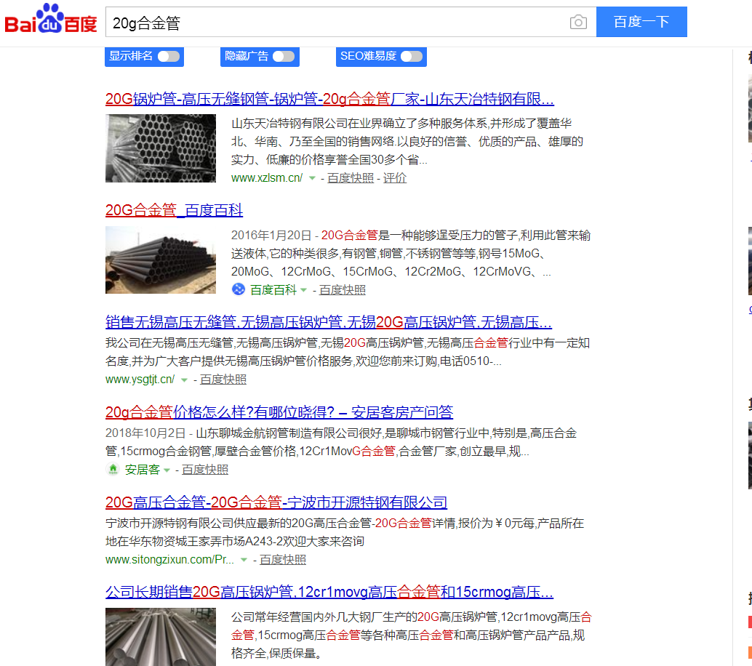The height and width of the screenshot is (666, 752).
Task: Open the 20G合金管_百度百科 result
Action: click(x=174, y=210)
